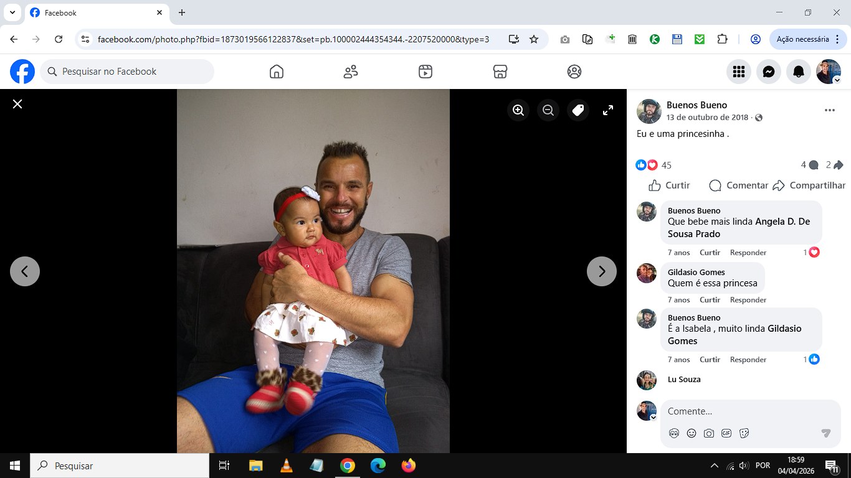Screen dimensions: 851x478
Task: Open the Friends tab
Action: (351, 72)
